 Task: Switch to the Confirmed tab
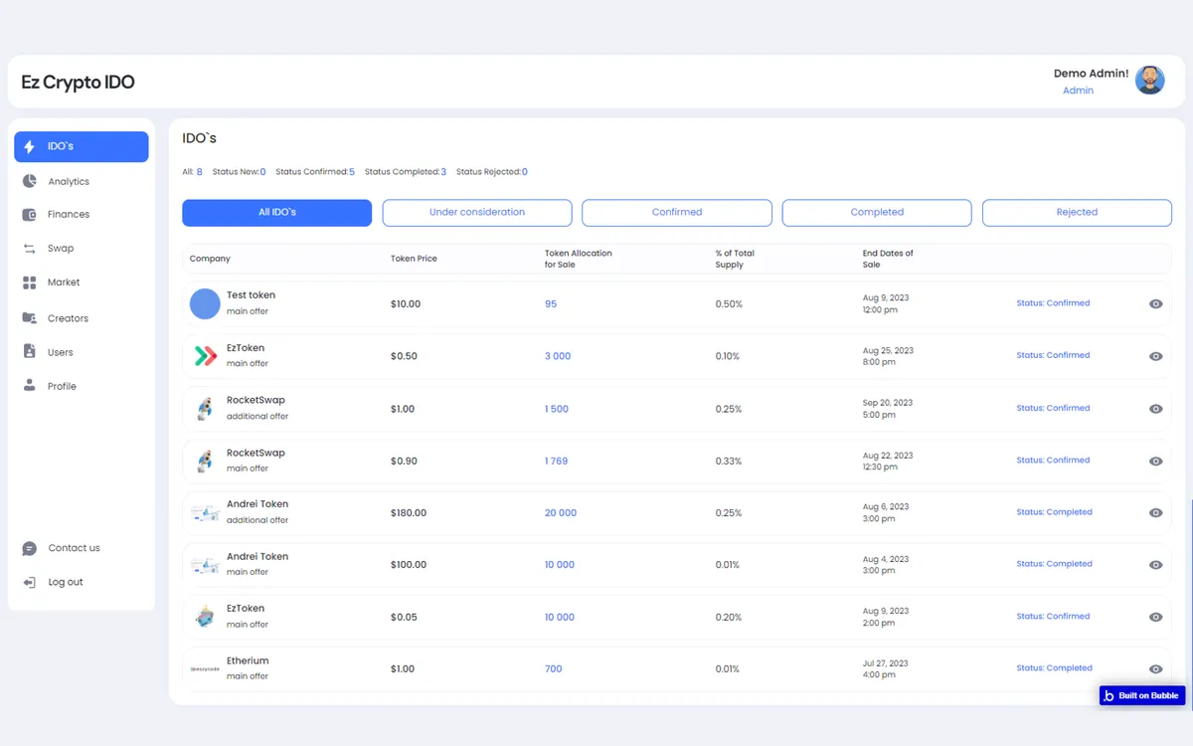coord(677,212)
